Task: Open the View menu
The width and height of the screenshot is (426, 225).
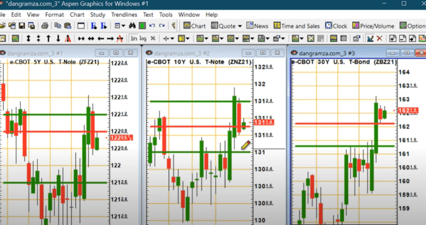Action: tap(33, 15)
